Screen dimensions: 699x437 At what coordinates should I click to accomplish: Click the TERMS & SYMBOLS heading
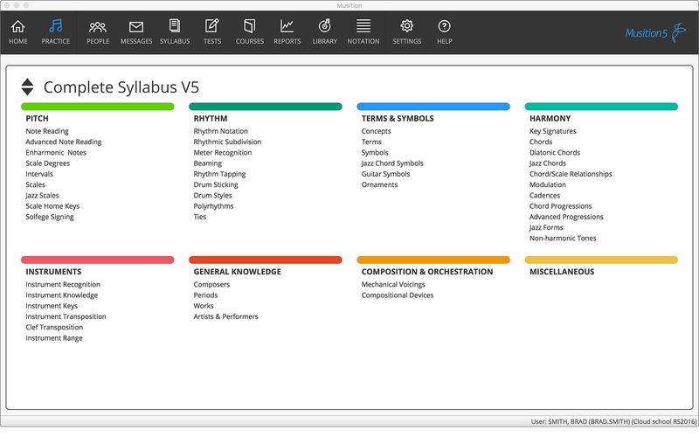point(398,119)
